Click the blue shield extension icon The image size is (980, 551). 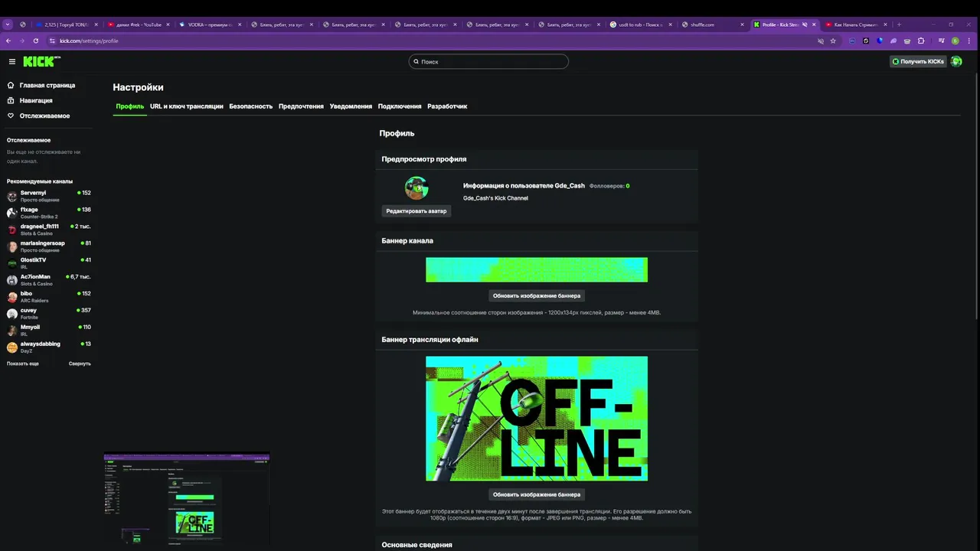pos(880,41)
